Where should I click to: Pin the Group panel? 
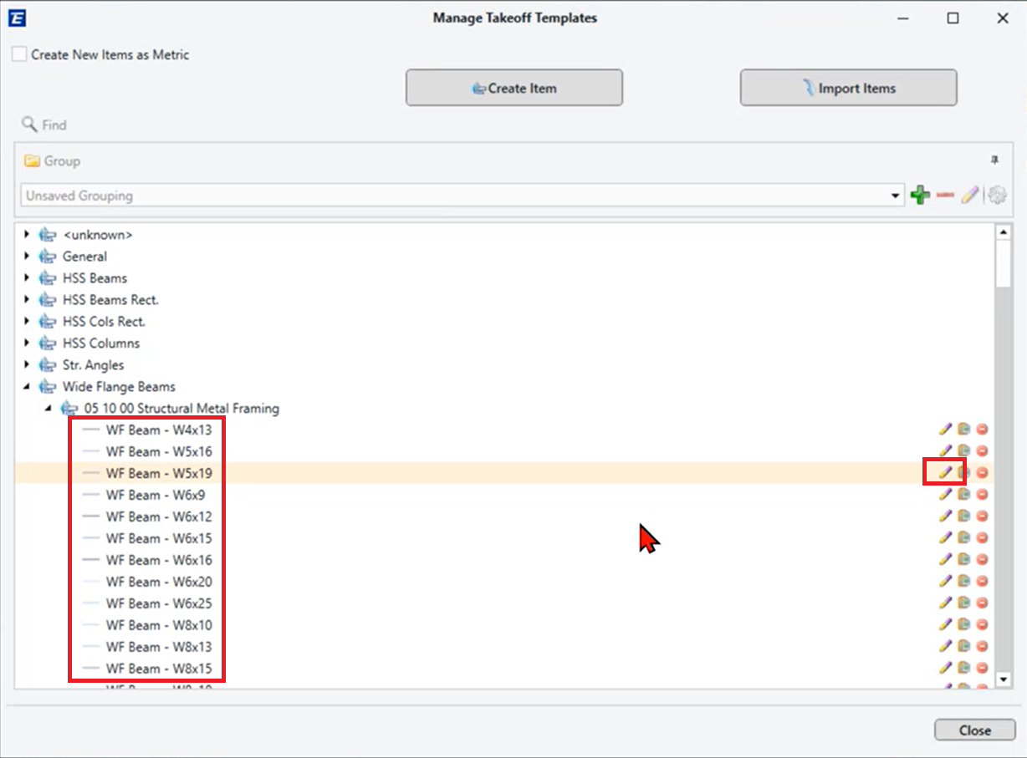point(994,160)
